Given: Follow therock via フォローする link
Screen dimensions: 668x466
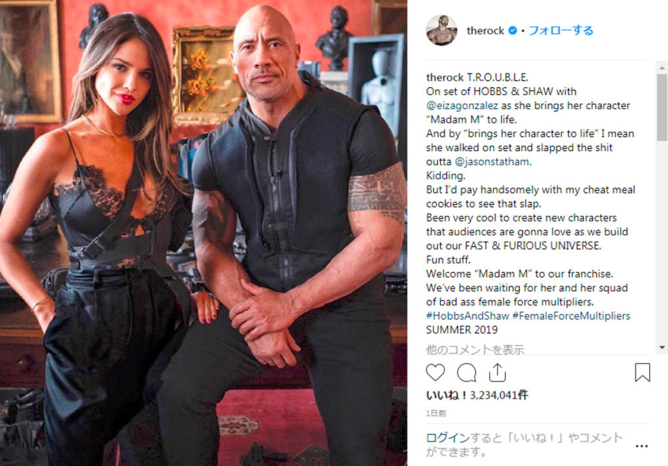Looking at the screenshot, I should click(x=560, y=31).
